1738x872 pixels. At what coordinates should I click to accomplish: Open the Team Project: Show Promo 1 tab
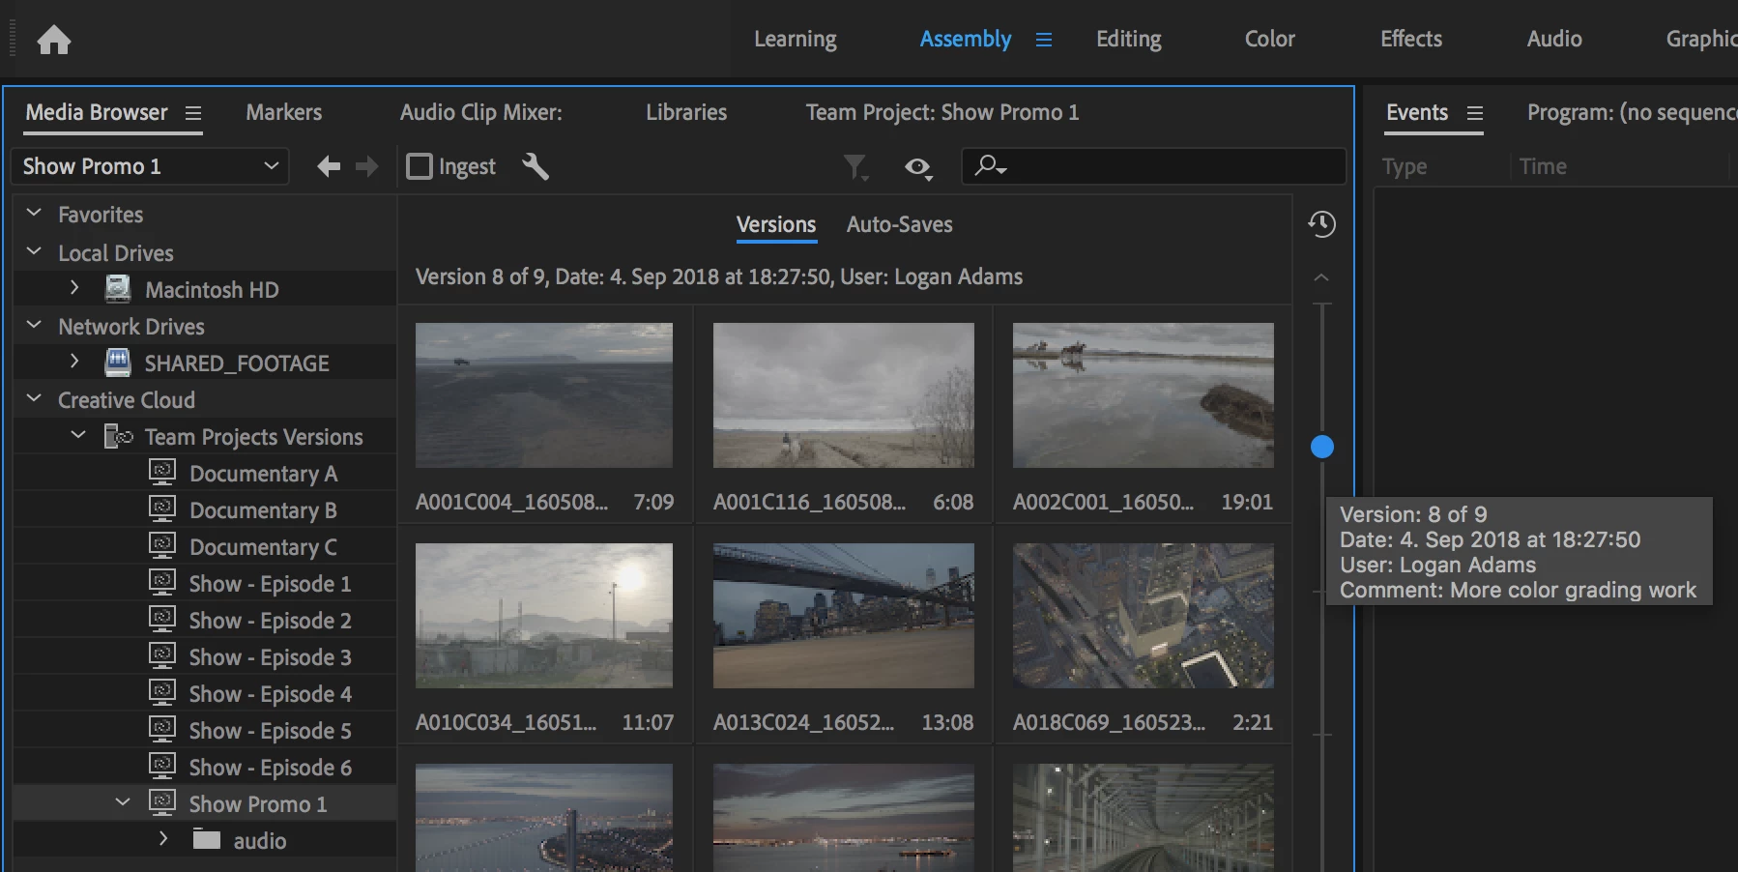click(x=942, y=113)
